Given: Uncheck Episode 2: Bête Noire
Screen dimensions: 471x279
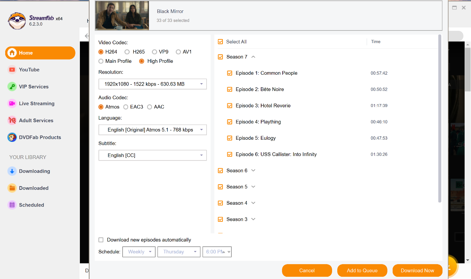Looking at the screenshot, I should click(x=230, y=89).
